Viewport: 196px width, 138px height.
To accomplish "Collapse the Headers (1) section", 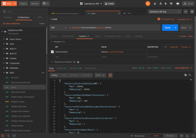I will click(x=52, y=42).
